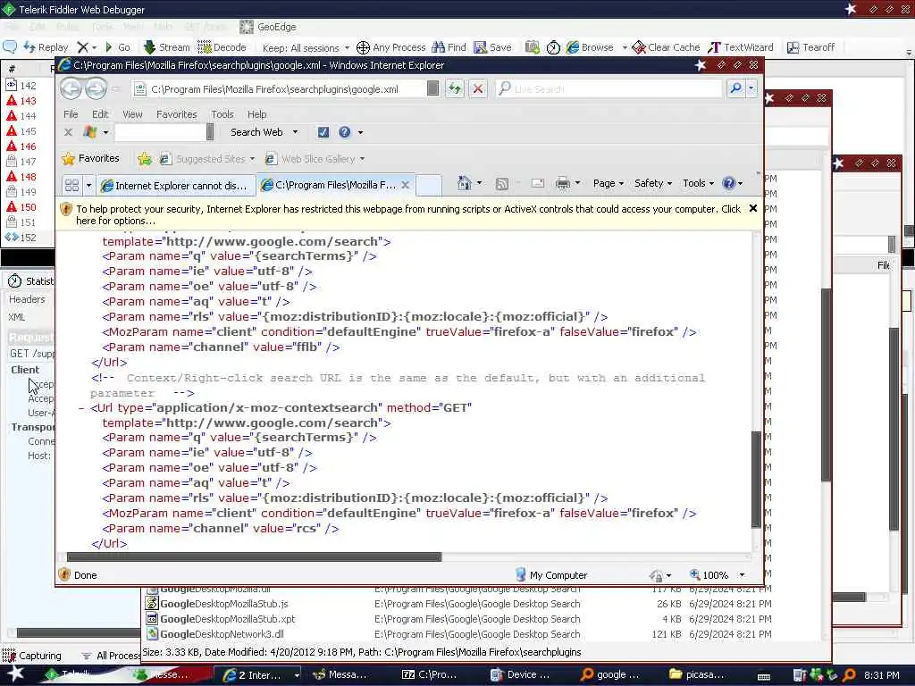The width and height of the screenshot is (915, 686).
Task: Close the security information bar
Action: point(752,208)
